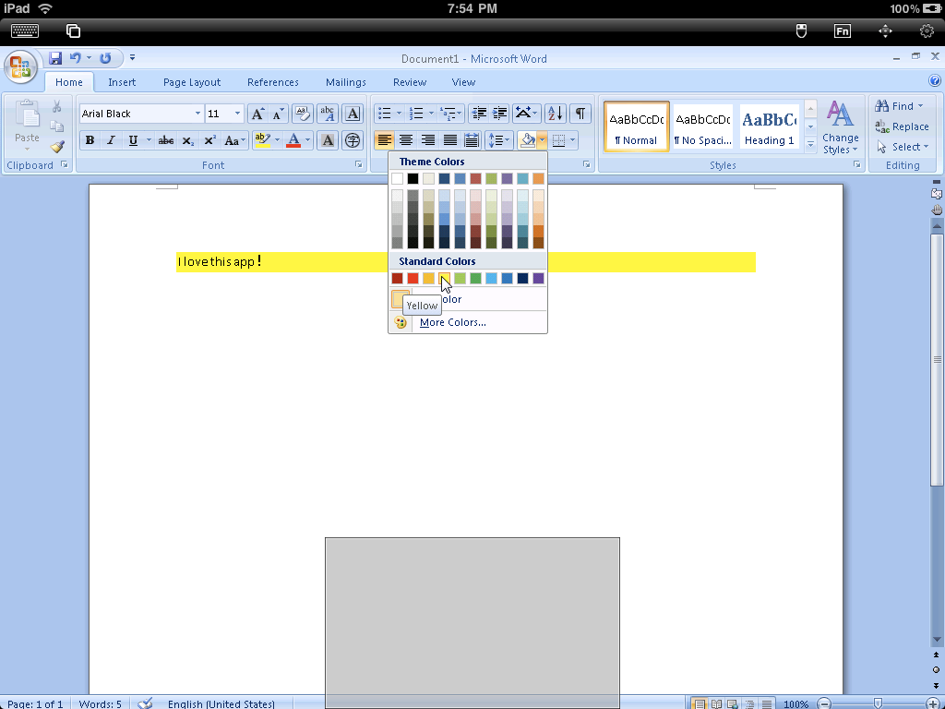Open the View tab
The image size is (945, 709).
tap(463, 82)
